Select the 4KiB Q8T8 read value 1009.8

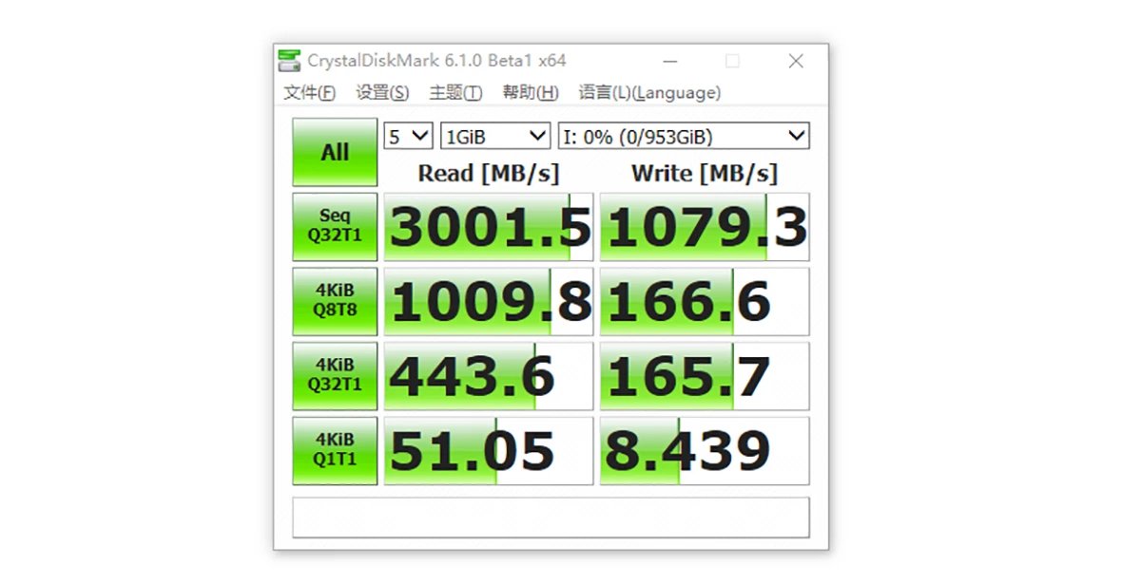(x=489, y=301)
